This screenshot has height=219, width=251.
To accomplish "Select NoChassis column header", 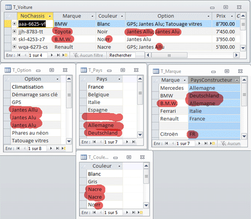I will click(35, 16).
